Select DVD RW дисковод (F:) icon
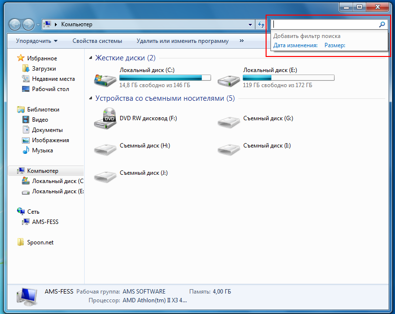This screenshot has width=395, height=314. pyautogui.click(x=105, y=118)
